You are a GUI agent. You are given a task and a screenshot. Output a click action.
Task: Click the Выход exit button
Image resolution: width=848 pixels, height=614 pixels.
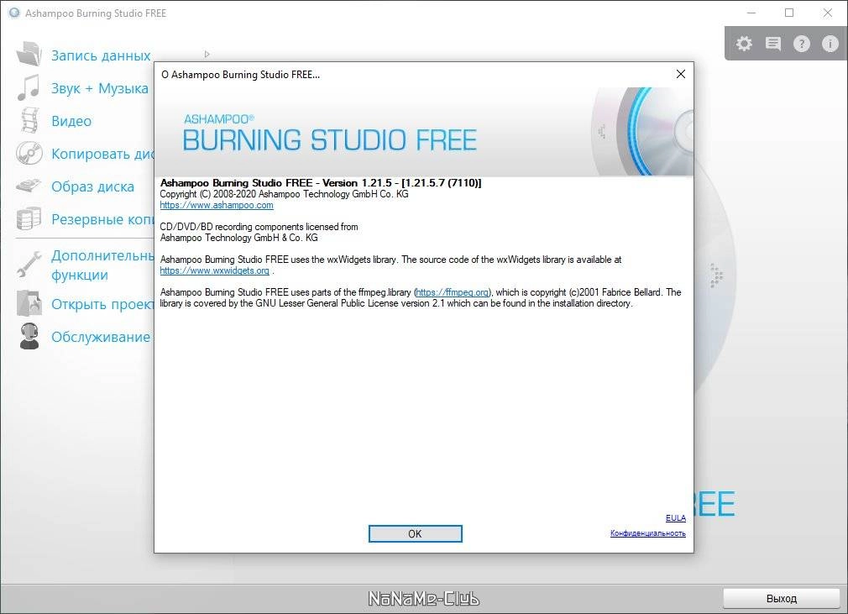pyautogui.click(x=782, y=598)
